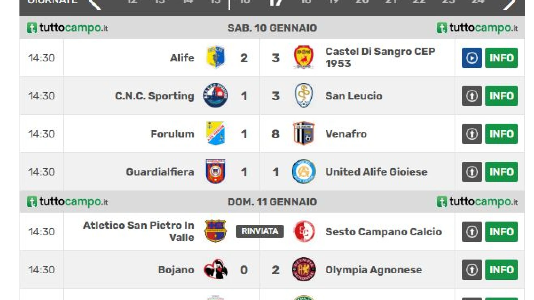The width and height of the screenshot is (534, 300).
Task: Open INFO for C.N.C. Sporting vs San Leucio
Action: point(501,96)
